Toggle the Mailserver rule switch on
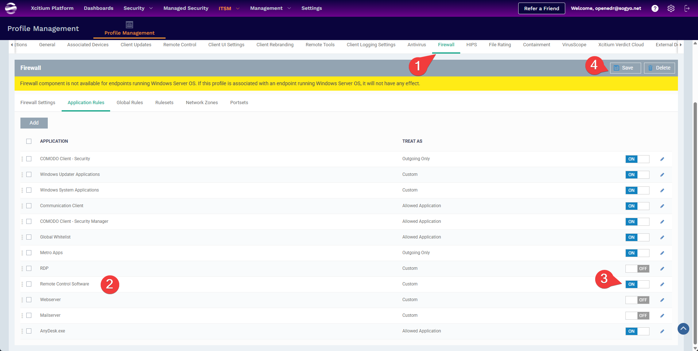The width and height of the screenshot is (698, 351). click(637, 316)
